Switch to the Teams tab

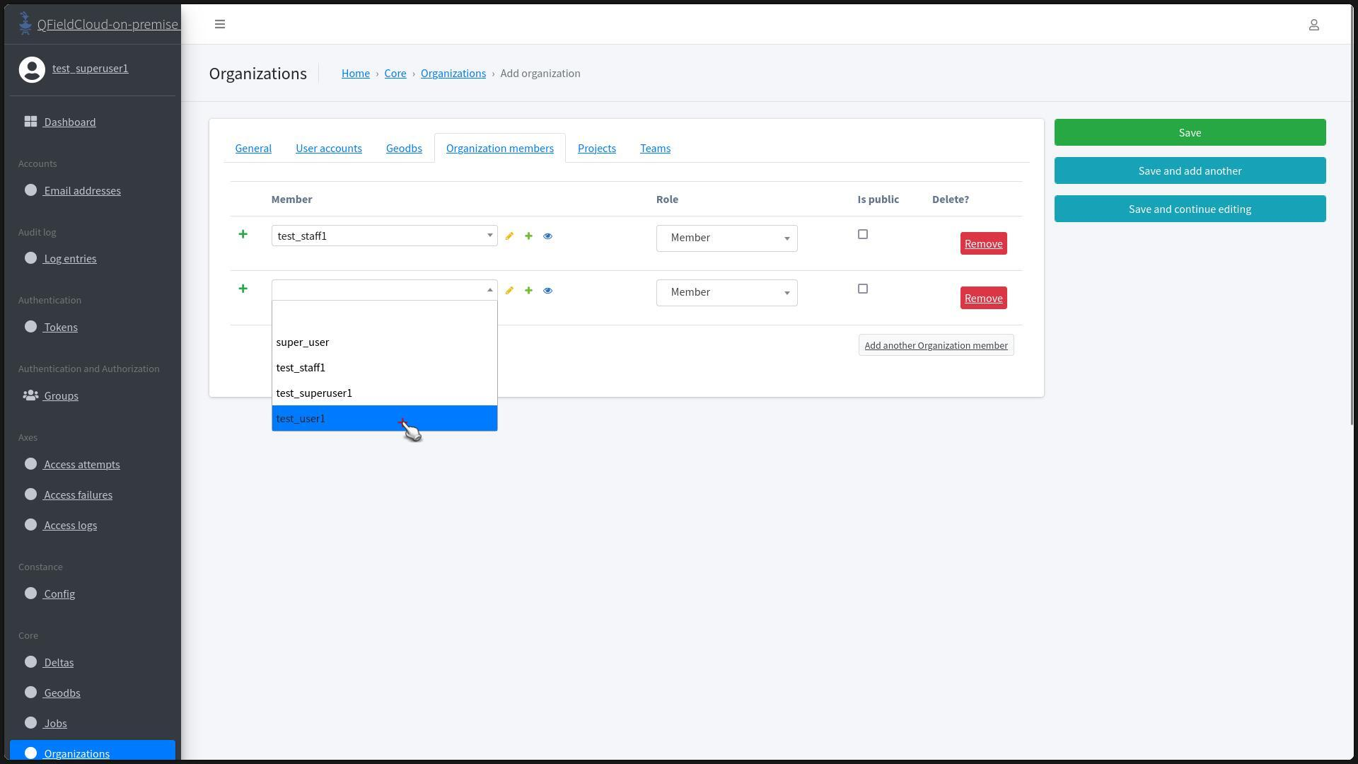655,148
